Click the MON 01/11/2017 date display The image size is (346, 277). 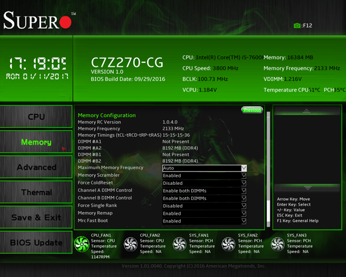pos(37,77)
